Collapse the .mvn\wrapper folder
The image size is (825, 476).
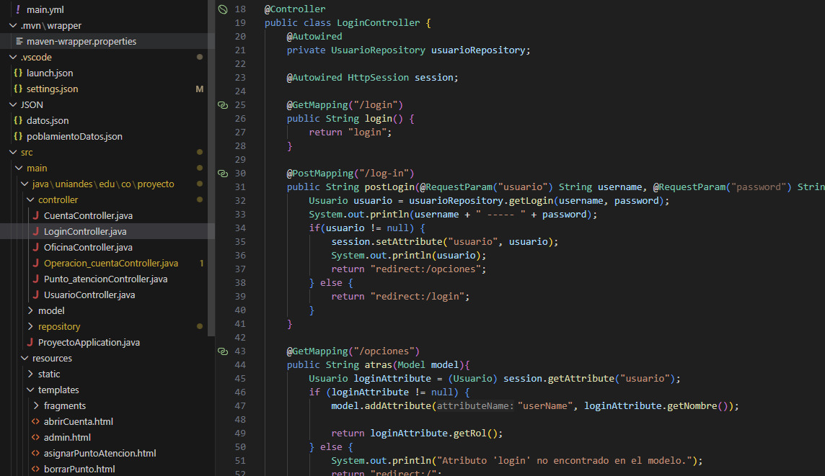pos(13,25)
